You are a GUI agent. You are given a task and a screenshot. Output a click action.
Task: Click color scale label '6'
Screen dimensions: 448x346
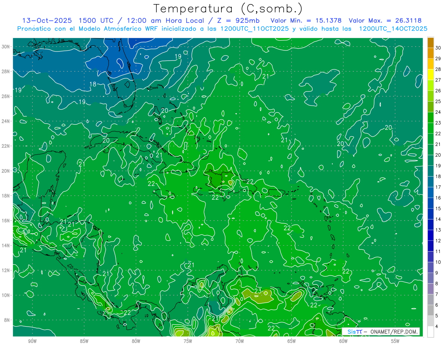tap(437, 305)
